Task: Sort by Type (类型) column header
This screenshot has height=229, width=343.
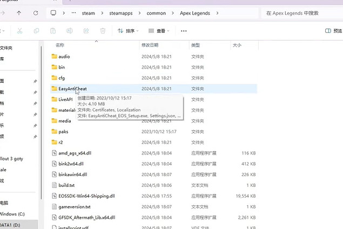Action: pos(196,45)
